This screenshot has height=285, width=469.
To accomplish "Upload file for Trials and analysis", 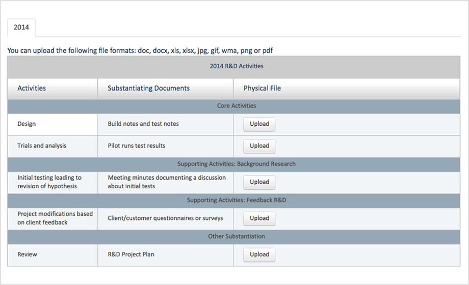I will [259, 146].
